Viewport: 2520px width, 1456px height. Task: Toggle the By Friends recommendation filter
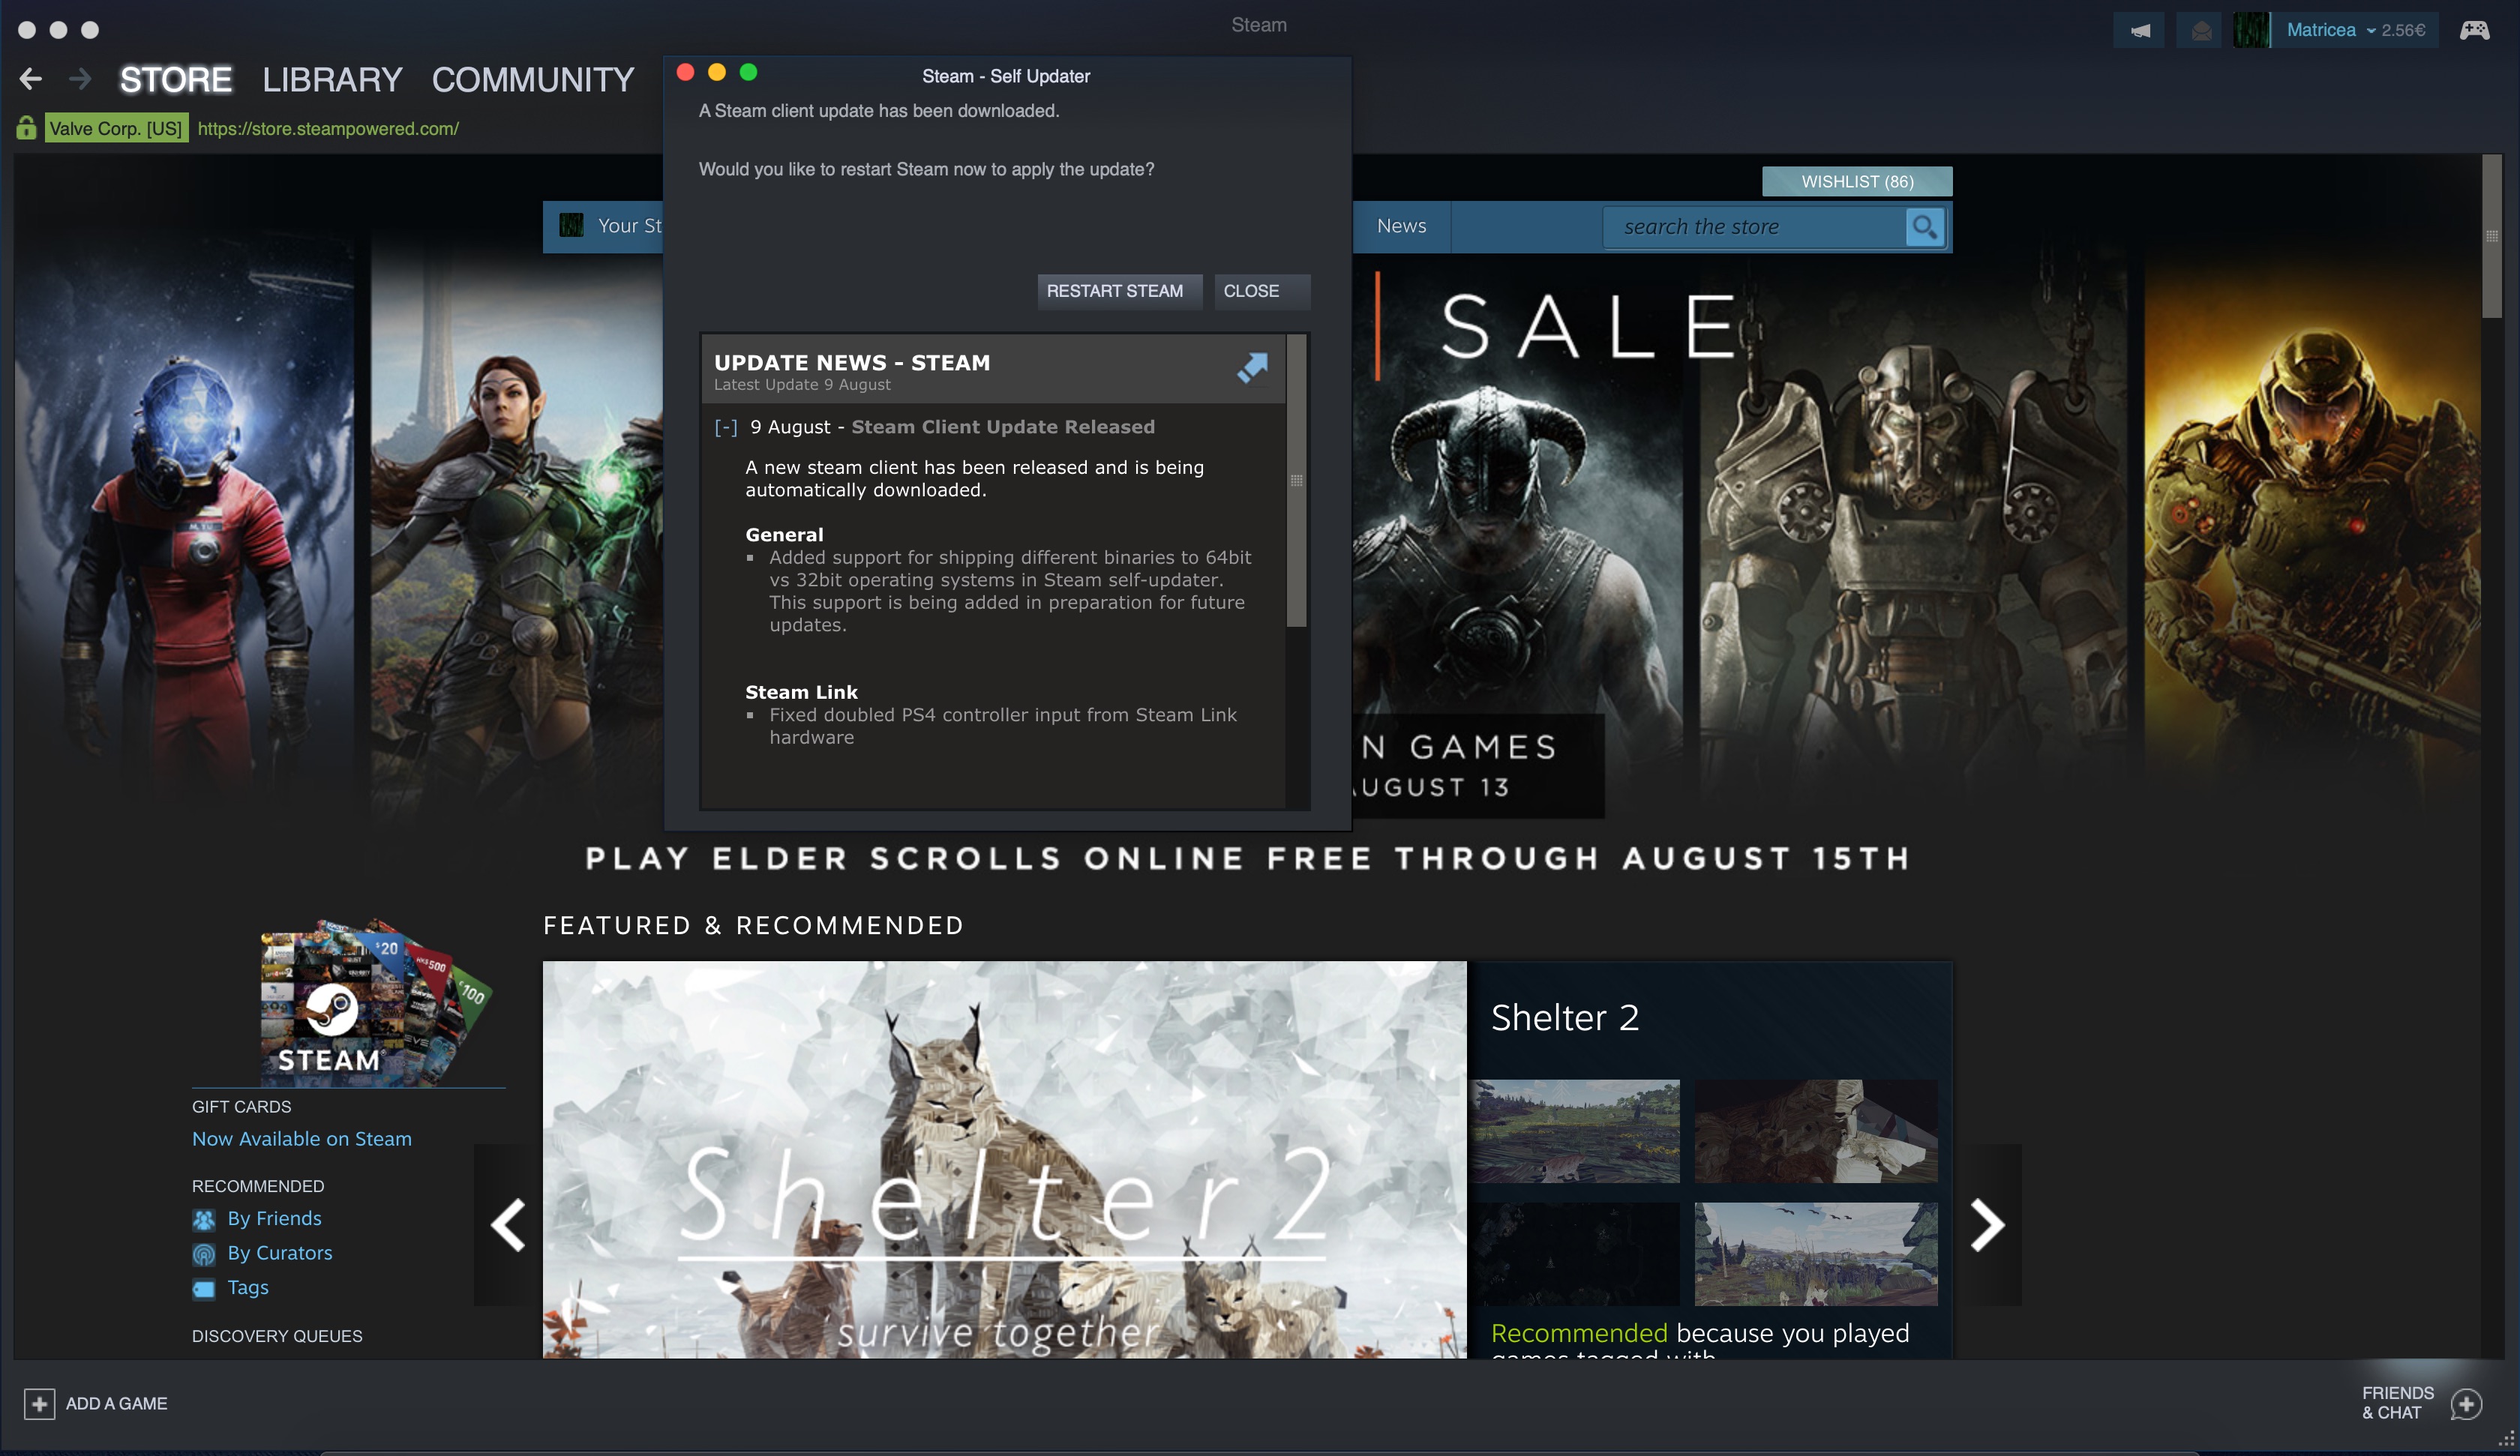click(x=272, y=1217)
